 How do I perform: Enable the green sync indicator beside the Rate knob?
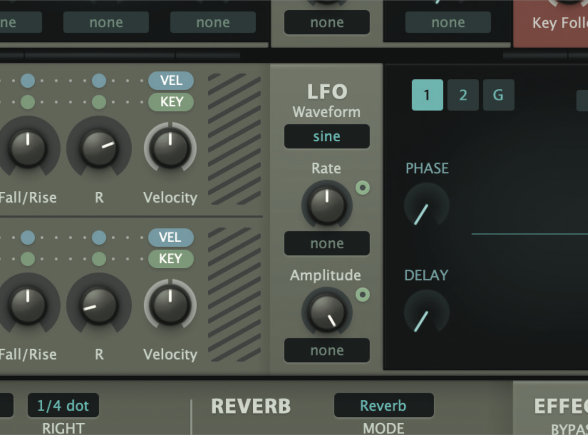(x=363, y=187)
